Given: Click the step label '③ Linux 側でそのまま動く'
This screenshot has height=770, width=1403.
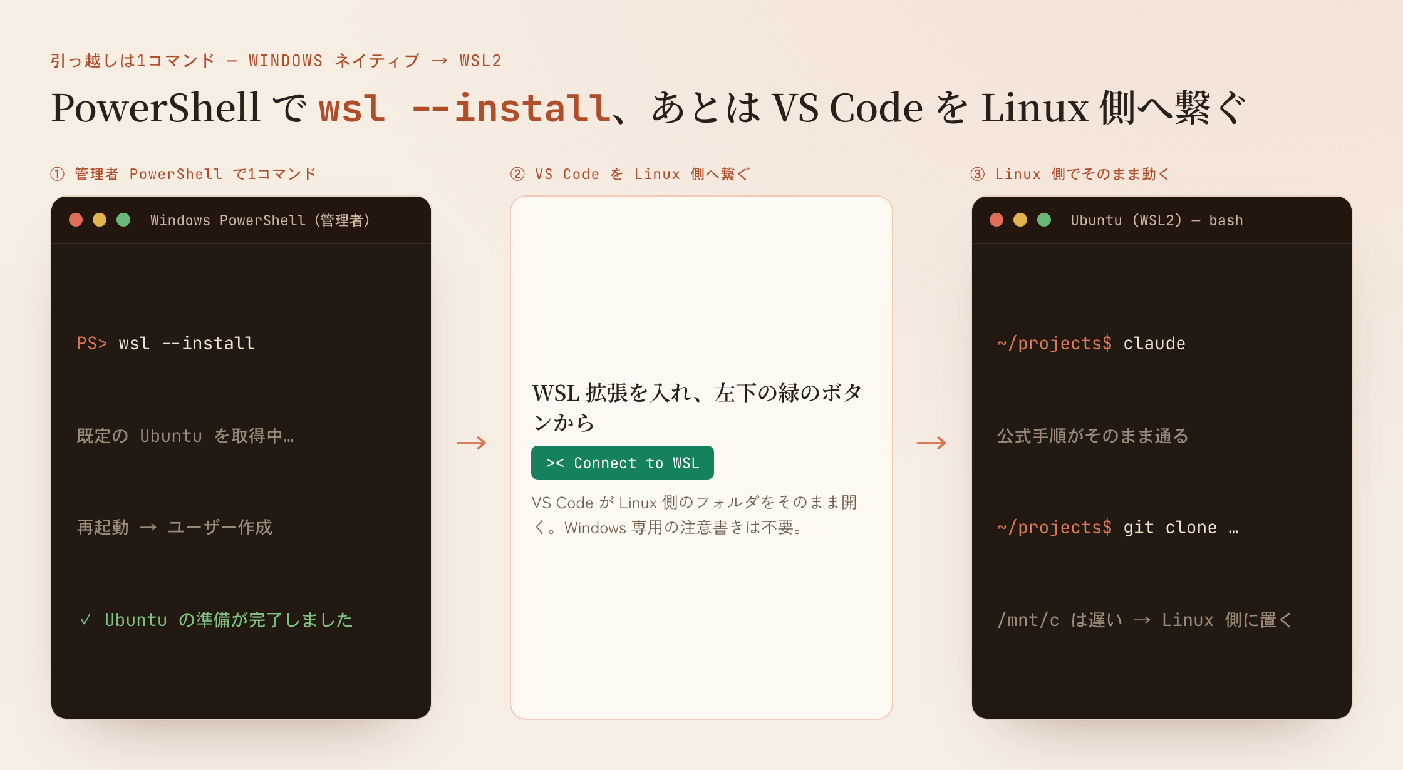Looking at the screenshot, I should tap(1070, 174).
